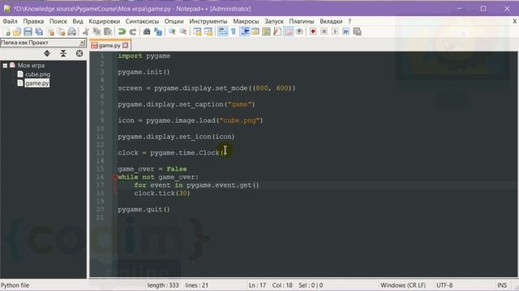This screenshot has width=519, height=291.
Task: Unfold all folders in project panel
Action: point(47,53)
